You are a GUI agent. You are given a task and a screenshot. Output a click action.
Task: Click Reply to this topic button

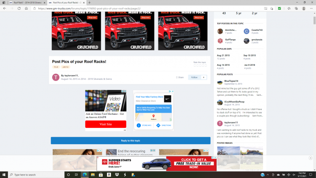pyautogui.click(x=131, y=140)
